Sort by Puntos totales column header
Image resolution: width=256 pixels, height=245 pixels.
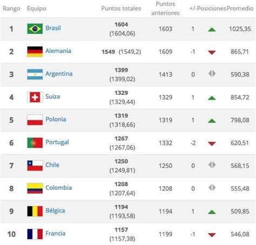coord(121,9)
